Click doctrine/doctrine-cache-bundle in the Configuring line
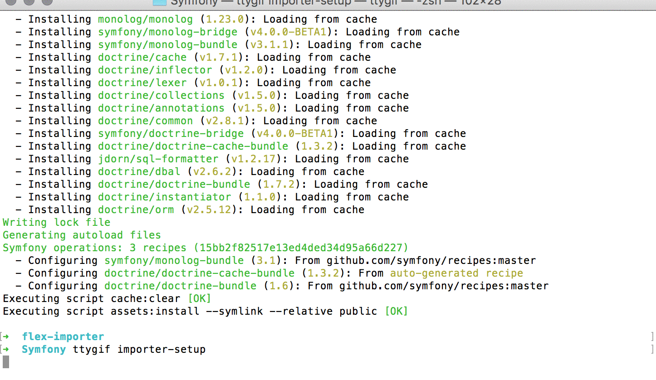This screenshot has width=656, height=380. click(x=199, y=273)
